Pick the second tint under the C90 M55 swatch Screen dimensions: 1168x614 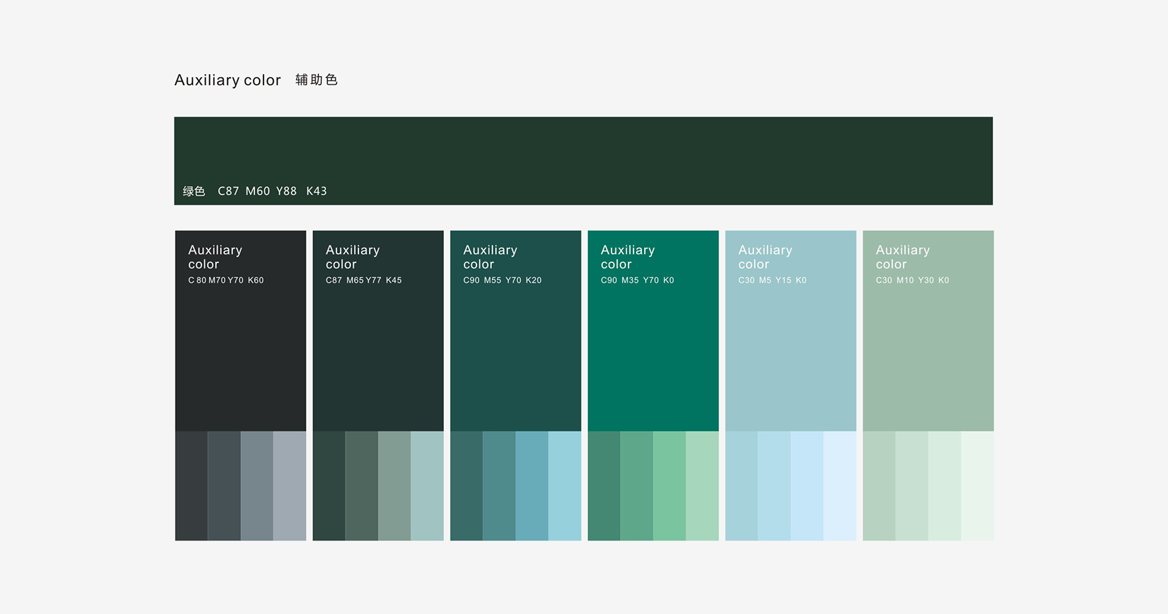[x=499, y=486]
